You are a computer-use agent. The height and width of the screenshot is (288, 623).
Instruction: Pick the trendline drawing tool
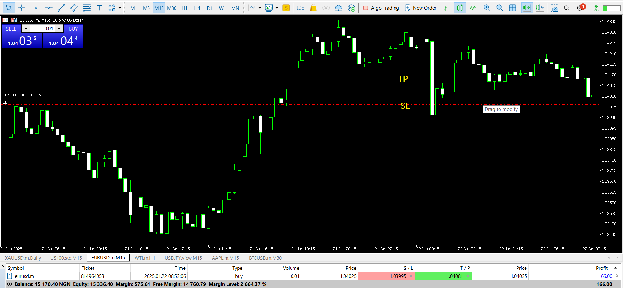[61, 8]
